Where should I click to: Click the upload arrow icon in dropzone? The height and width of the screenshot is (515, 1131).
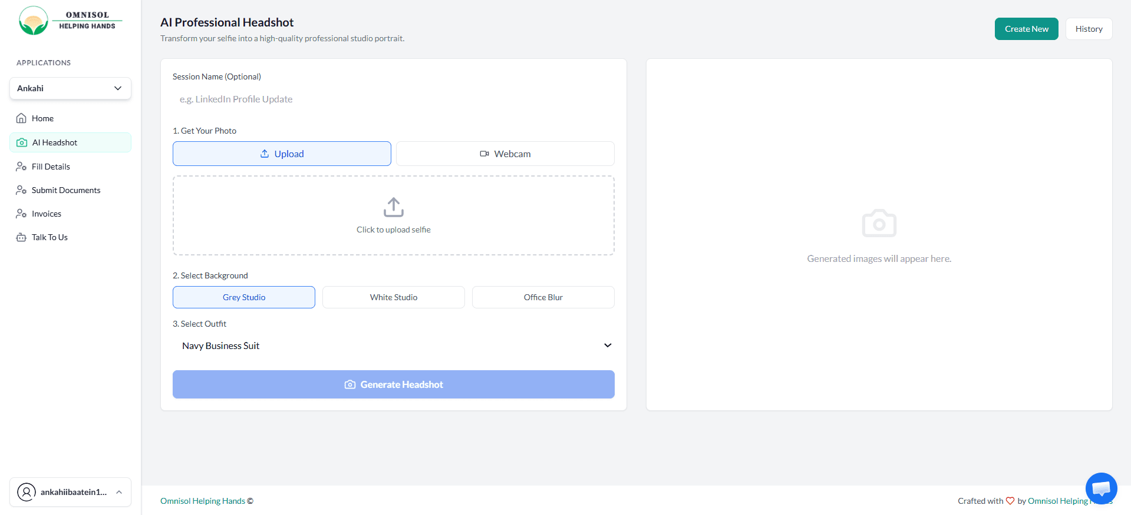[x=393, y=207]
